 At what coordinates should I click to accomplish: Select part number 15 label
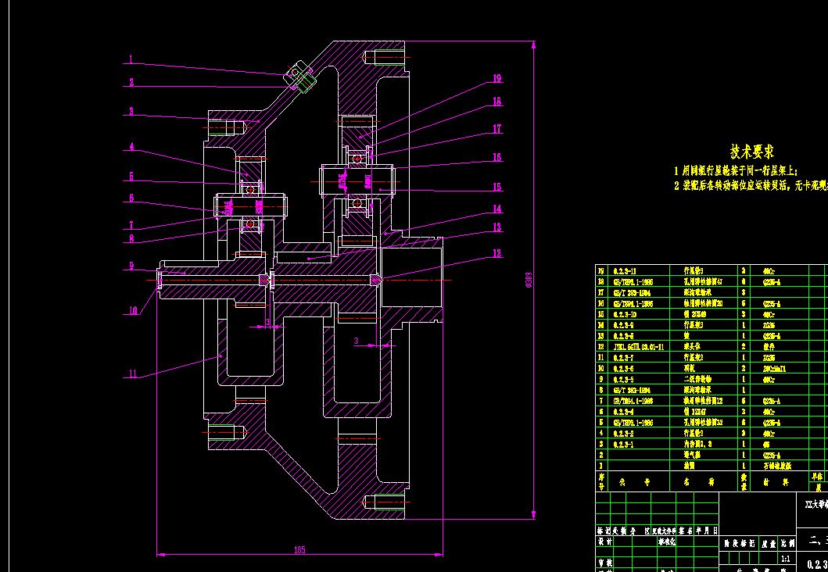click(x=497, y=187)
